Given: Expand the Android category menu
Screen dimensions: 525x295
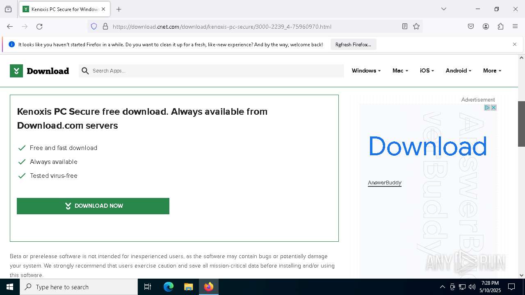Looking at the screenshot, I should 459,71.
